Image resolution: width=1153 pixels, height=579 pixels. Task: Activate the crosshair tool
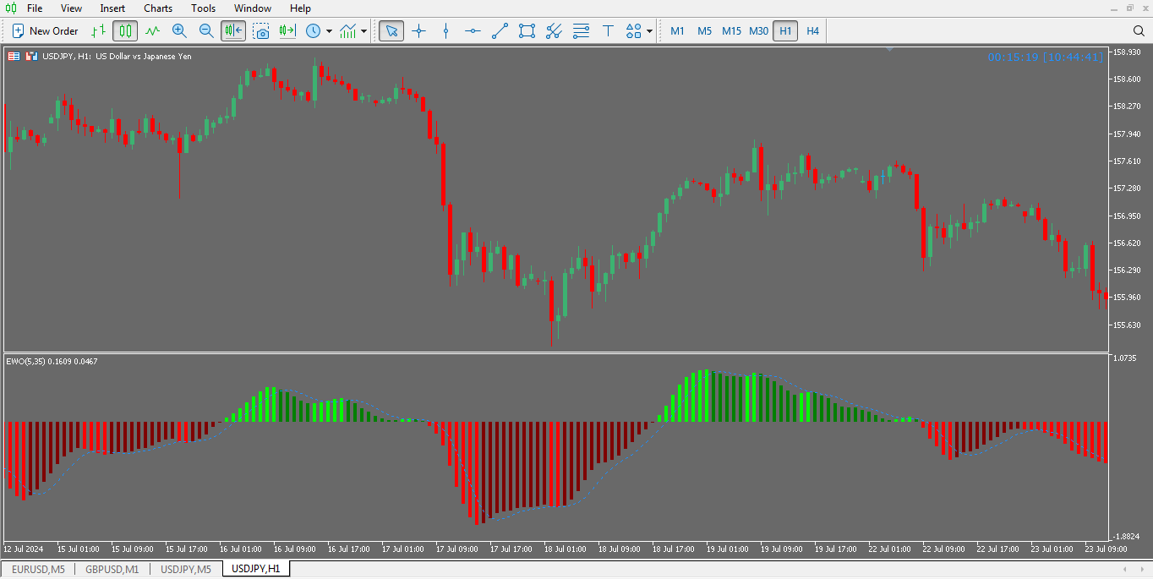(x=418, y=31)
